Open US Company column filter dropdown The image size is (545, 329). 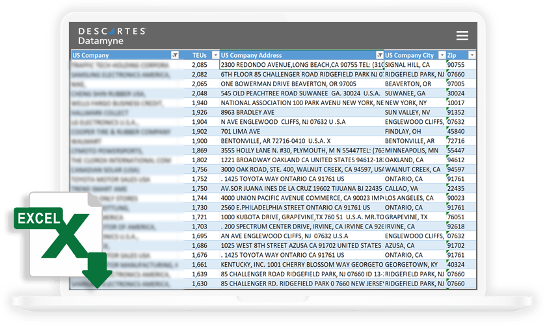click(174, 56)
